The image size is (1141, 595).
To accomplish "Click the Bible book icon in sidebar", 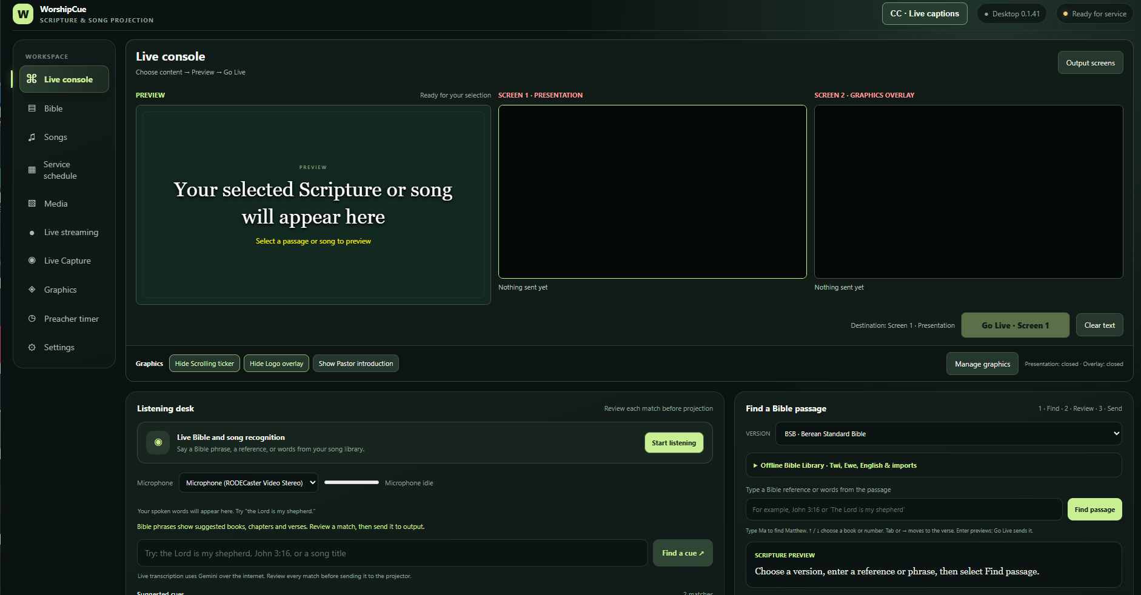I will click(x=32, y=108).
